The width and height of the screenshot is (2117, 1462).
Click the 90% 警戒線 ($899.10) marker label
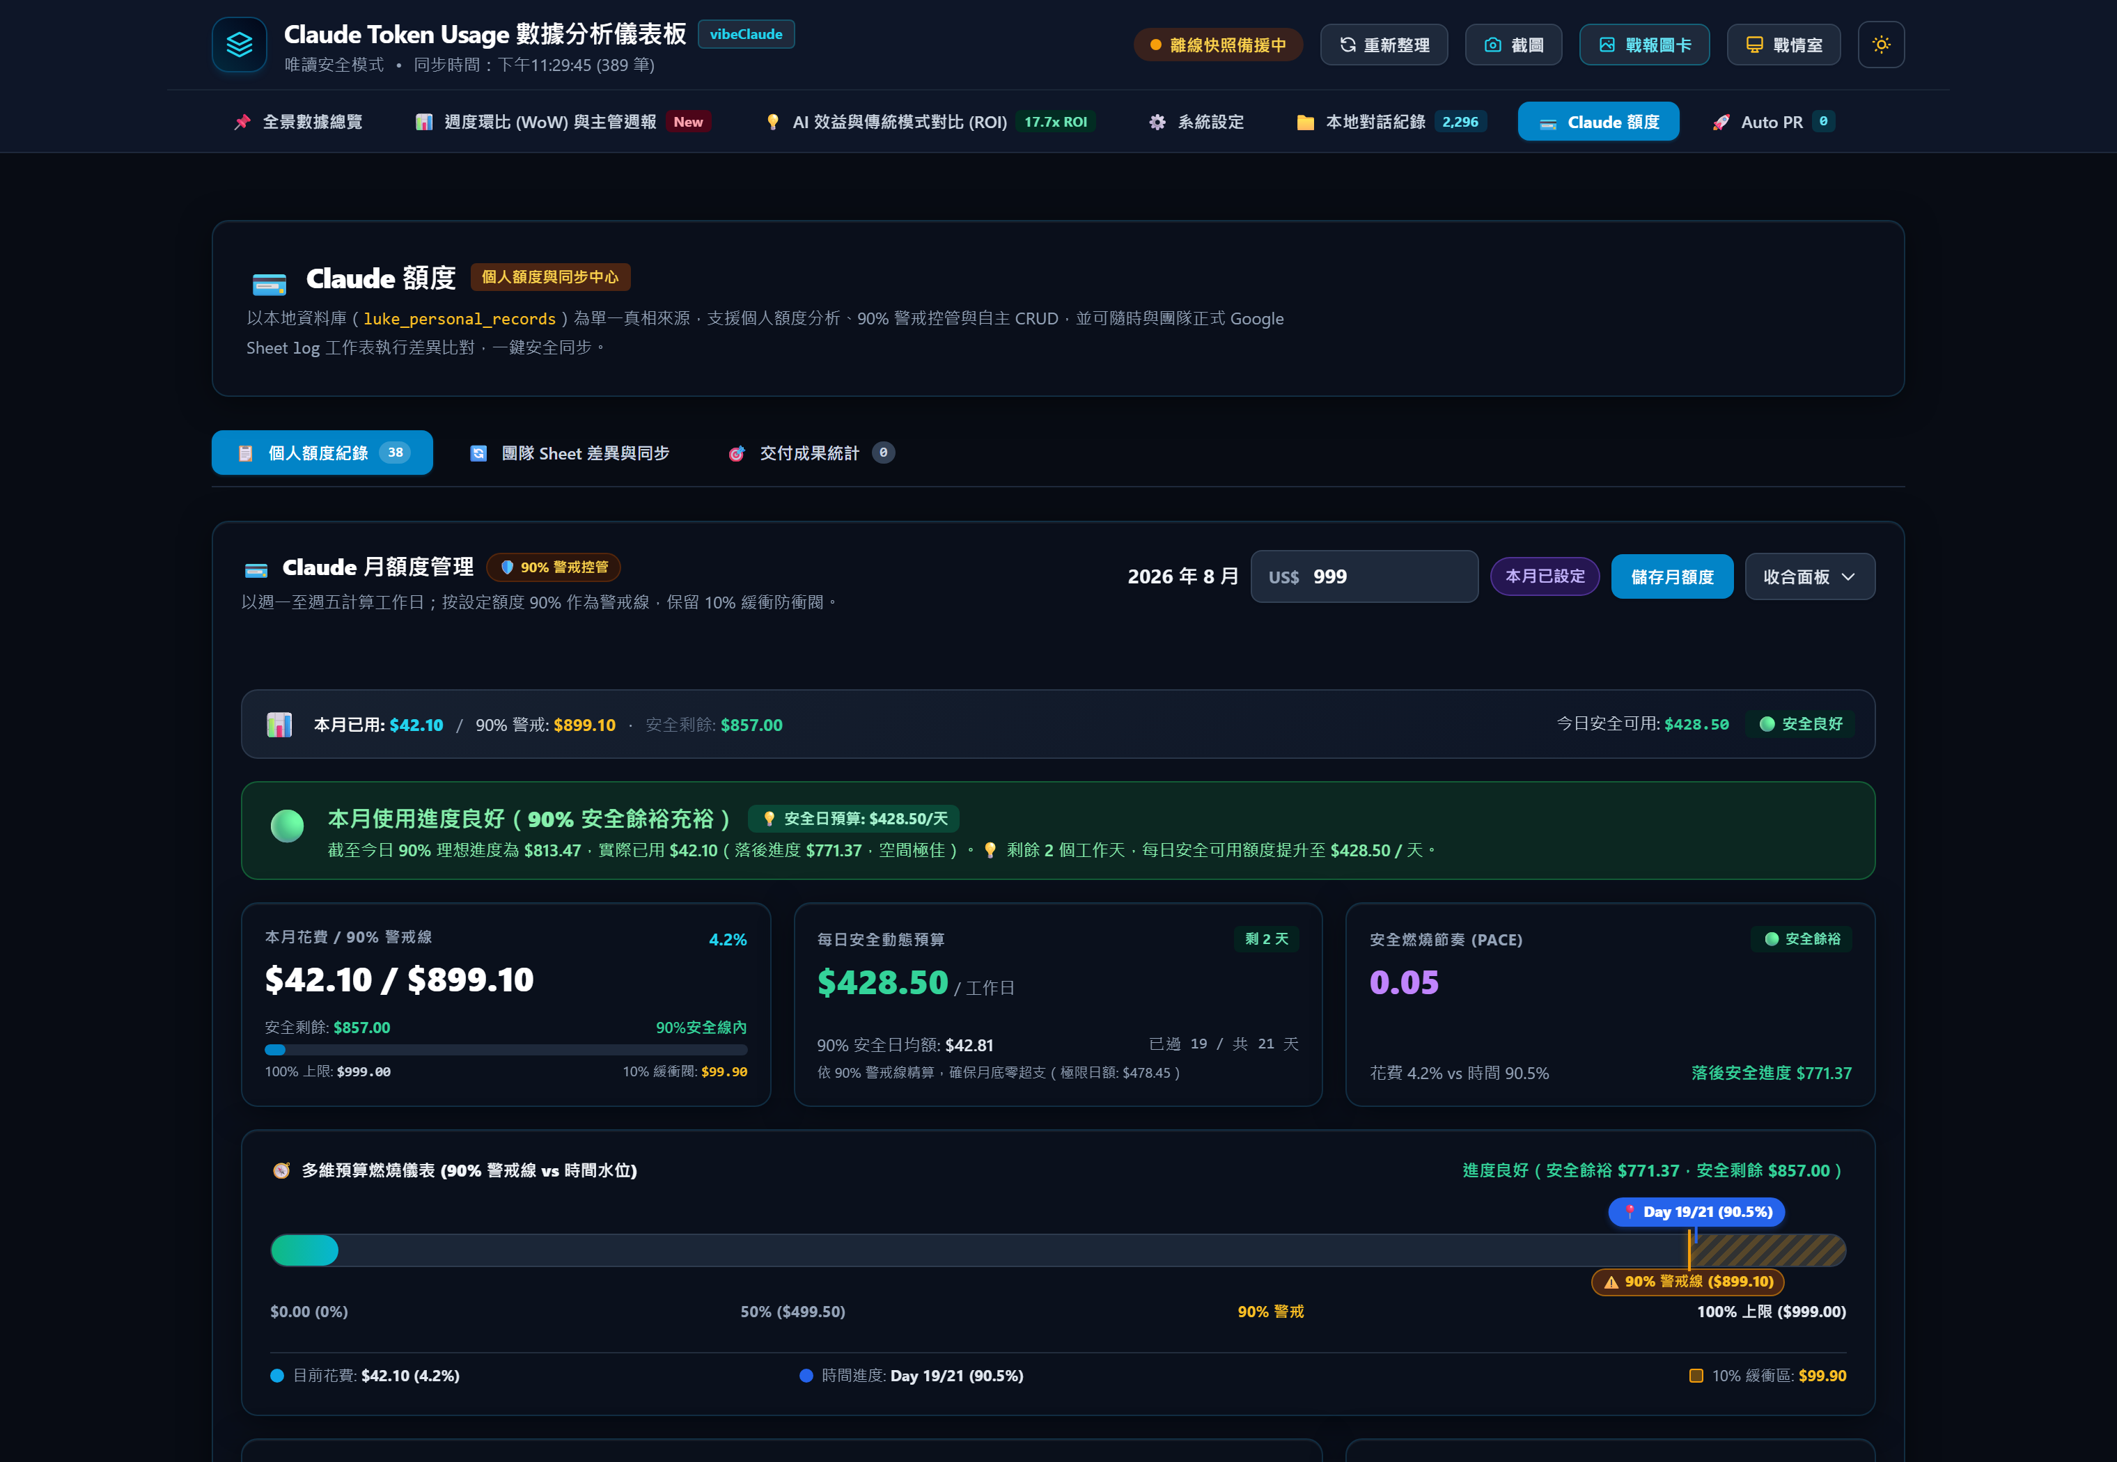pos(1688,1282)
